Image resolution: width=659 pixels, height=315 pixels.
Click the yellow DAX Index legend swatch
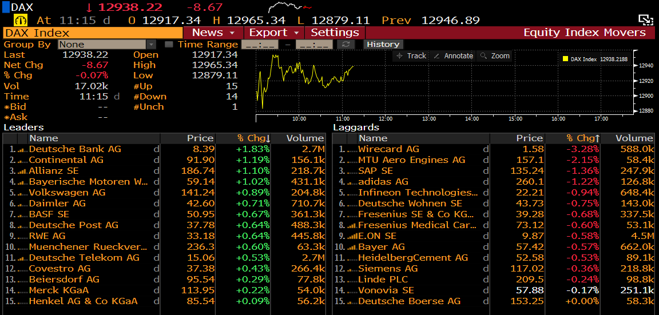tap(565, 59)
